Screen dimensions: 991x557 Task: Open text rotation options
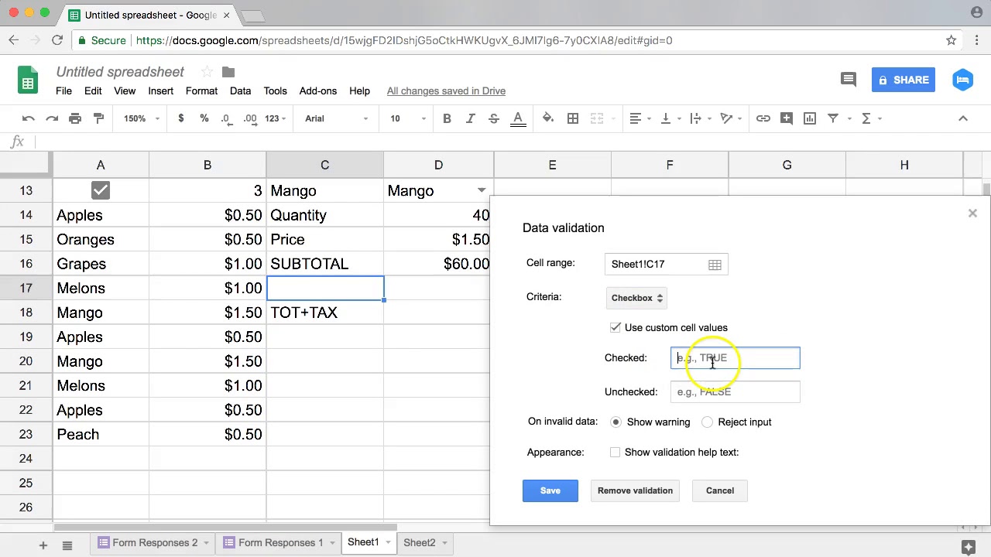(x=730, y=118)
